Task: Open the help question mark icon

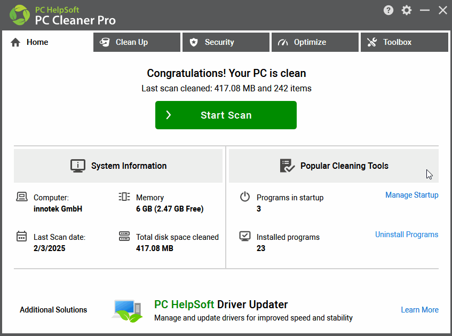Action: pos(388,10)
